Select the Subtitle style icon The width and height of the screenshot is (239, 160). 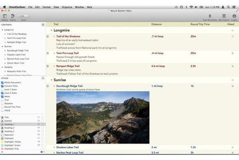[2, 121]
